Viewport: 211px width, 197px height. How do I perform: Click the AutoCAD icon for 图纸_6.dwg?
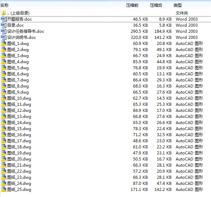4,74
